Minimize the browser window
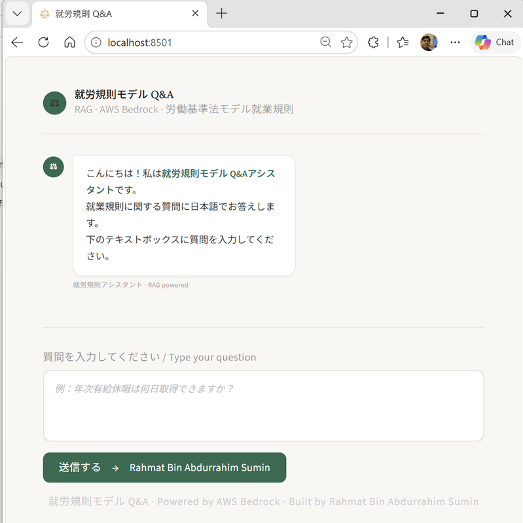This screenshot has height=523, width=523. pos(440,14)
